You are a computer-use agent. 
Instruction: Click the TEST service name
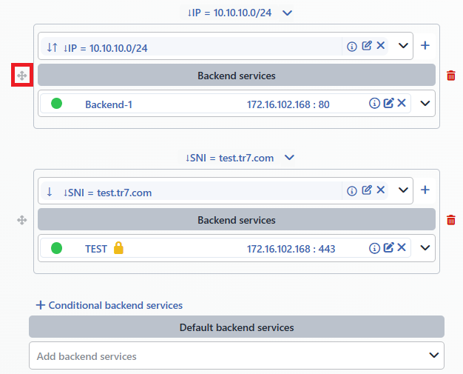point(96,249)
